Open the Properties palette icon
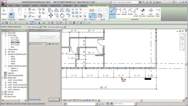The height and width of the screenshot is (106, 188). coord(11,16)
